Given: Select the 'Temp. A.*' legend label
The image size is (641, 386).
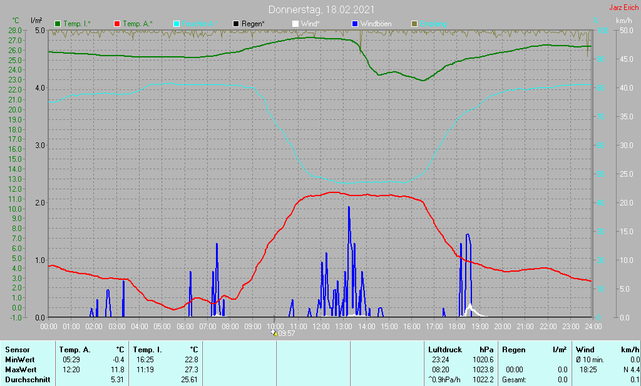Looking at the screenshot, I should [138, 24].
